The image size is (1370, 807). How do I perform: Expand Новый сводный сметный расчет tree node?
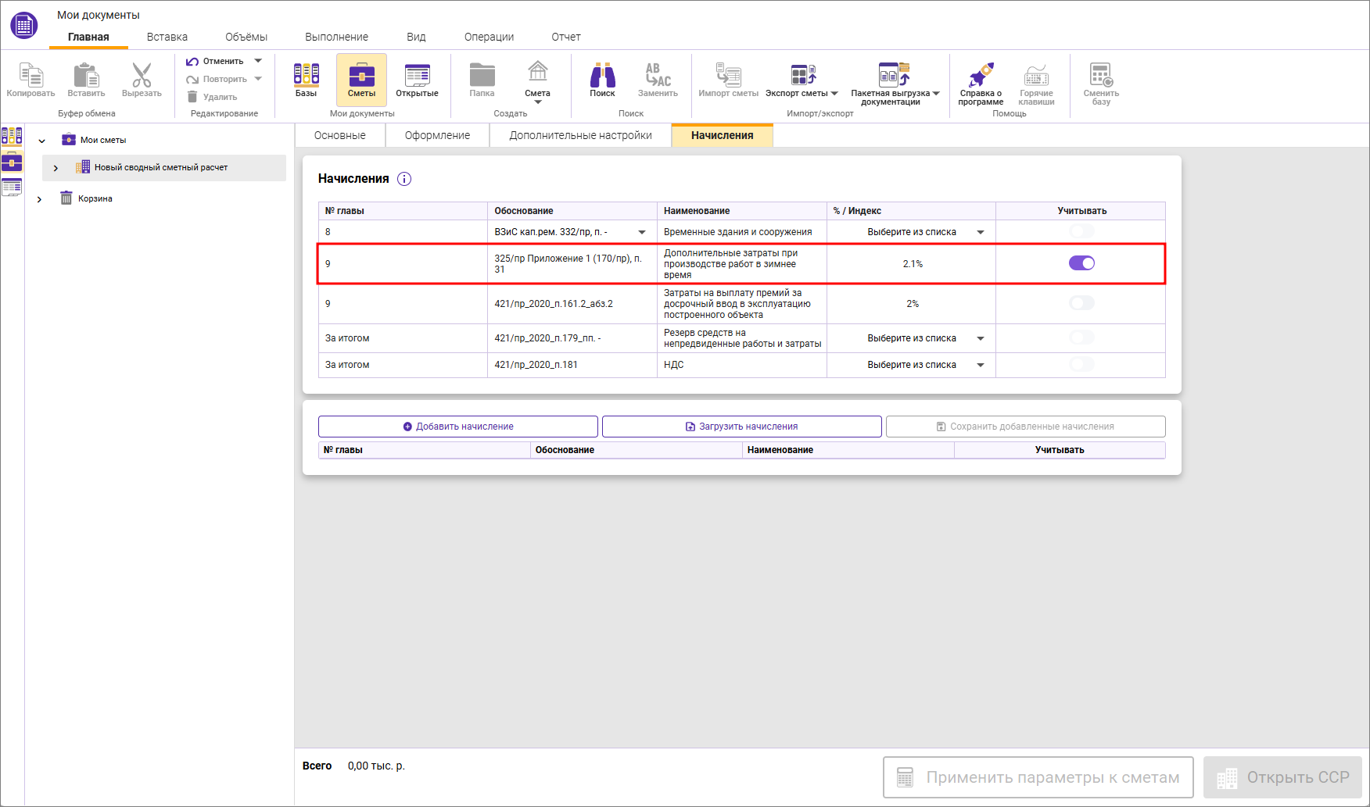pyautogui.click(x=56, y=168)
